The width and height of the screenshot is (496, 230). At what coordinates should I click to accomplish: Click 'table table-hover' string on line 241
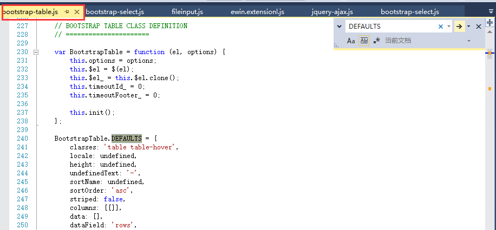point(139,147)
